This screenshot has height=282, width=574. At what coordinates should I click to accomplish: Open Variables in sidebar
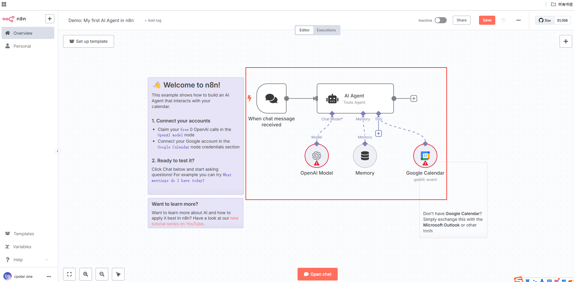pyautogui.click(x=28, y=247)
